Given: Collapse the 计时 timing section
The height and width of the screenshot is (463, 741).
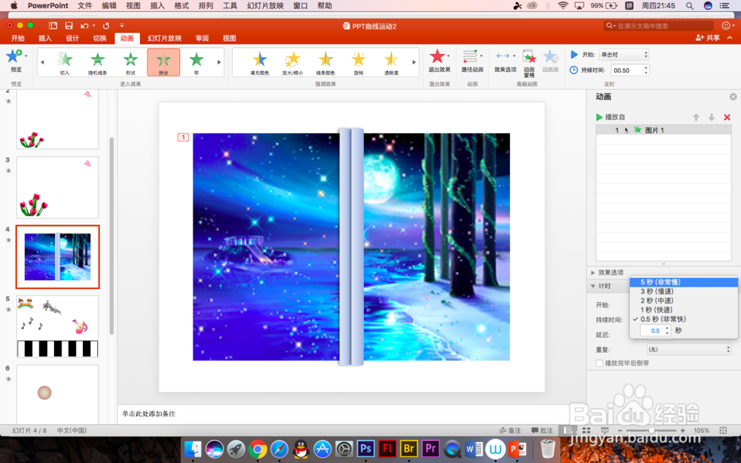Looking at the screenshot, I should pyautogui.click(x=593, y=286).
